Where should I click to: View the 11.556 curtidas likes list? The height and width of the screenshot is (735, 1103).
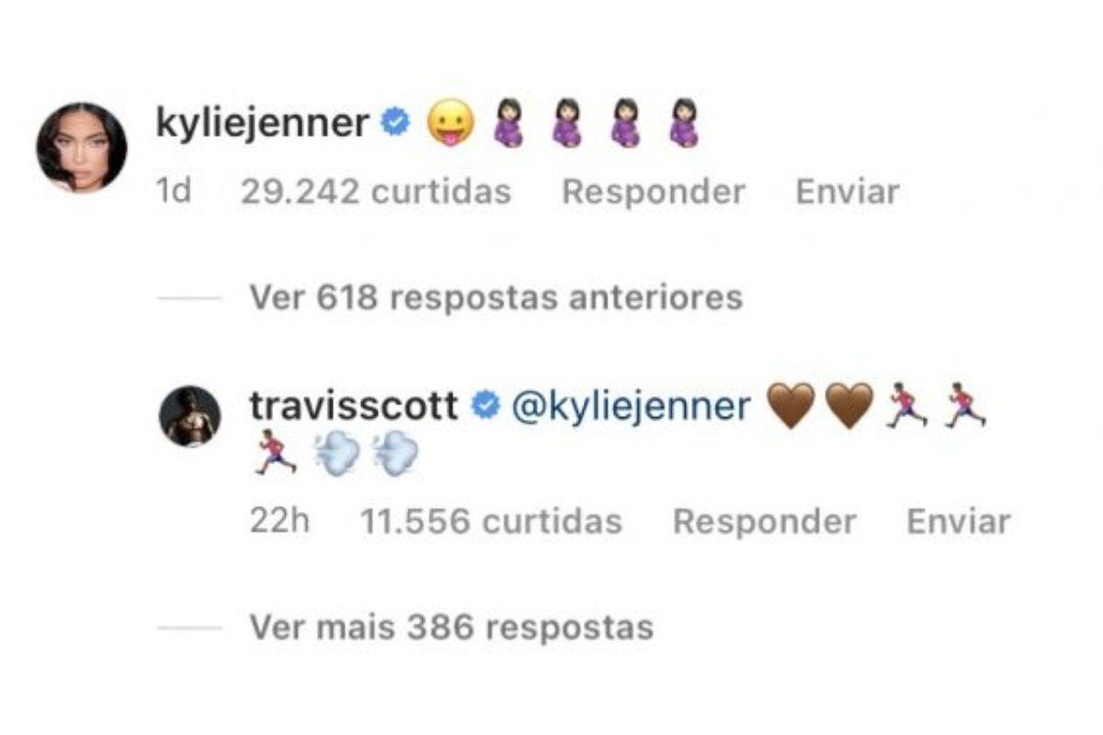pyautogui.click(x=491, y=522)
